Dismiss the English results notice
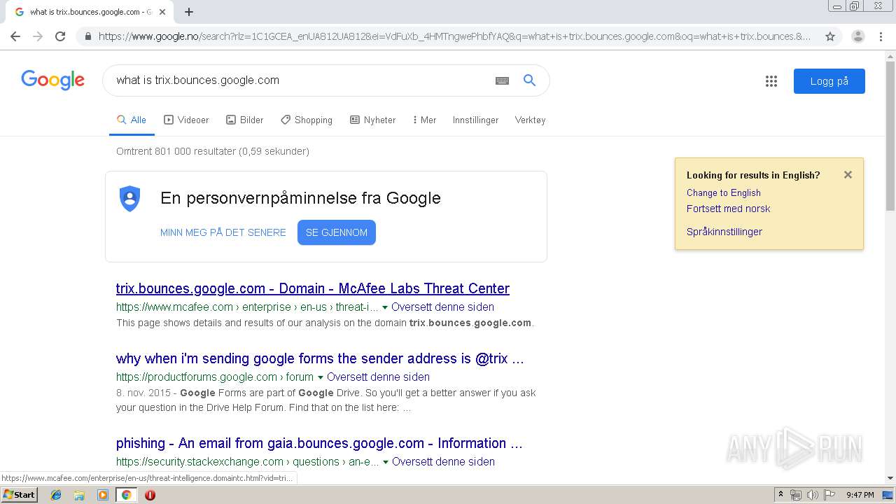The width and height of the screenshot is (896, 504). pos(848,175)
